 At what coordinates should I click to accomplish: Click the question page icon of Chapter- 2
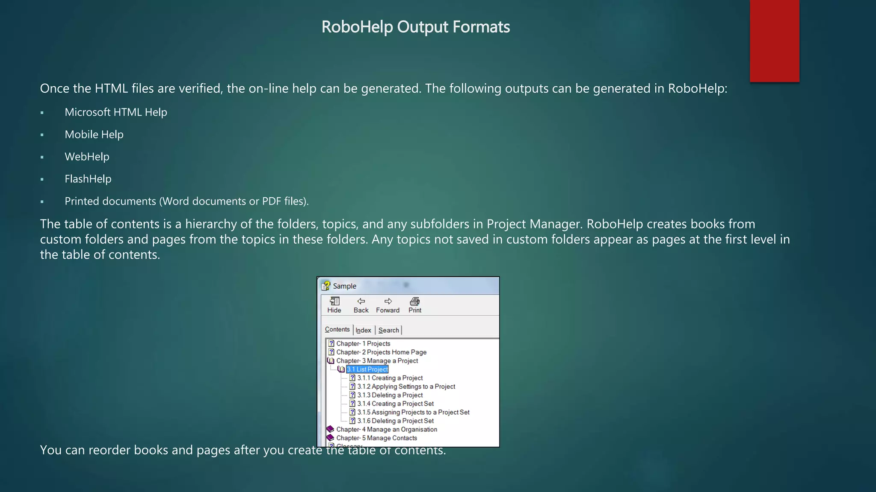(x=331, y=351)
